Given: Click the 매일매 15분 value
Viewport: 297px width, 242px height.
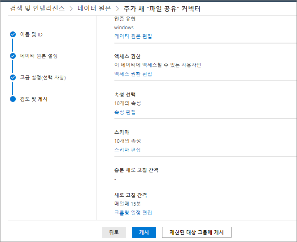Looking at the screenshot, I should coord(127,204).
